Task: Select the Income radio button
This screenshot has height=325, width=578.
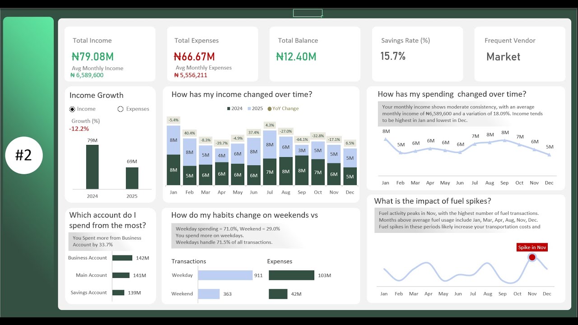Action: (72, 109)
